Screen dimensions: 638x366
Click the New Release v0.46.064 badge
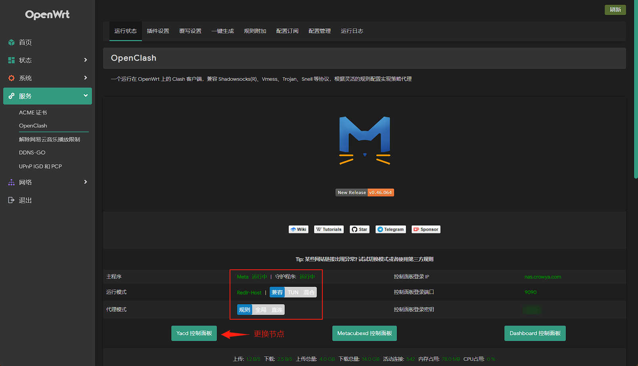coord(365,193)
